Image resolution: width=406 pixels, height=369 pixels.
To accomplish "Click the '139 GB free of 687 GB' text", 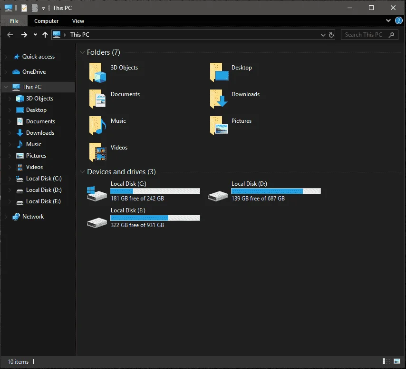I will point(258,199).
